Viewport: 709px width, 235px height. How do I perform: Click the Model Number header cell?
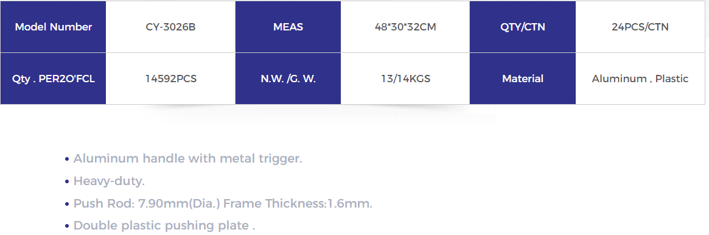click(x=54, y=27)
